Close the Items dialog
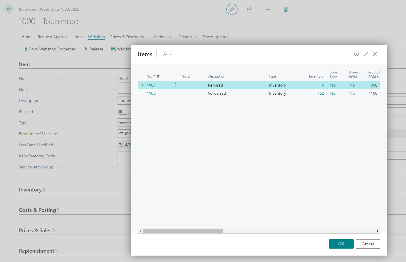Viewport: 406px width, 262px height. [x=375, y=54]
